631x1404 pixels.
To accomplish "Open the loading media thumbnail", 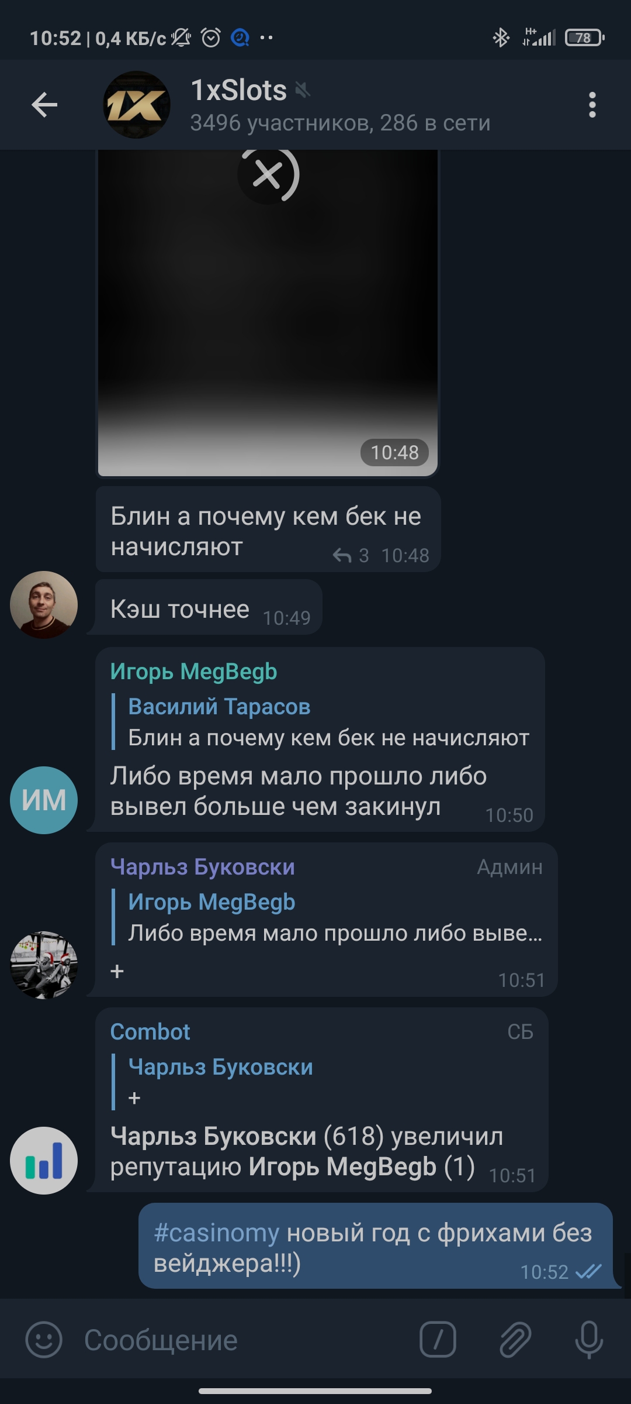I will [x=268, y=313].
